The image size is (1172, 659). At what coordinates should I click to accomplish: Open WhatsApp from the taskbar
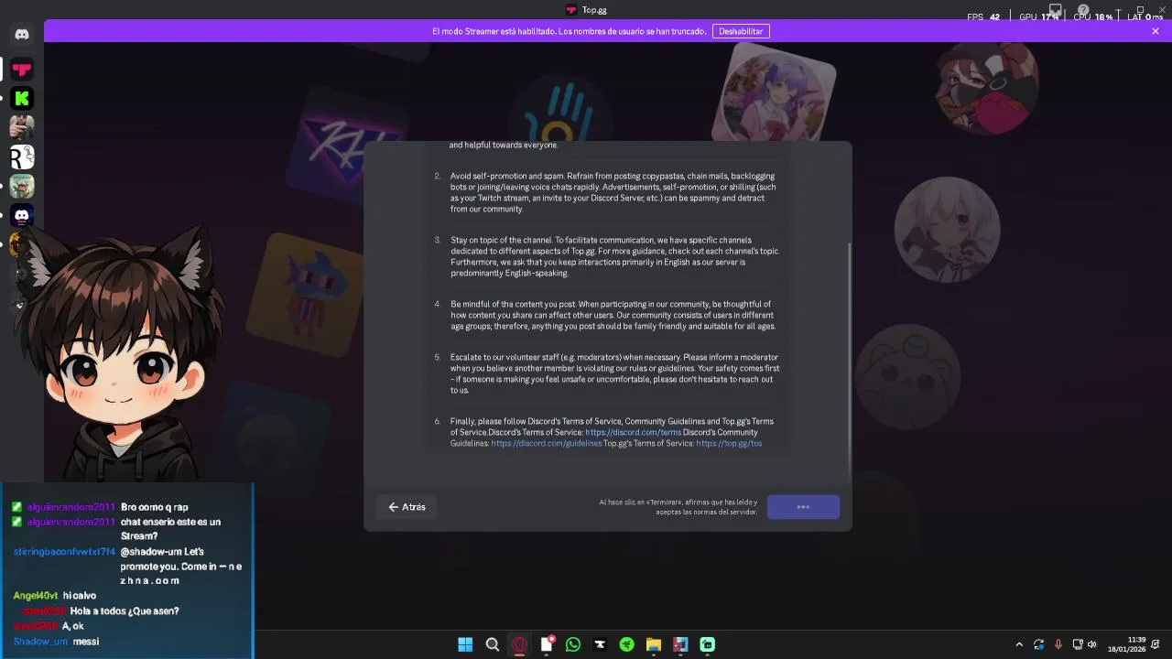point(573,644)
